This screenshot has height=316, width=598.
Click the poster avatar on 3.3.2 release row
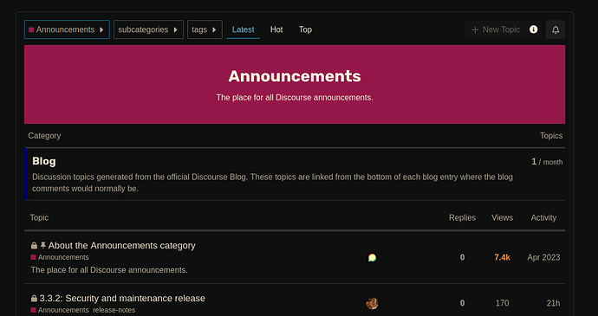click(372, 303)
